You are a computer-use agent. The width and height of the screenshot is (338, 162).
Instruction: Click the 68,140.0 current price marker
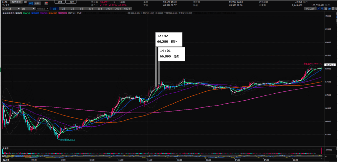point(329,65)
